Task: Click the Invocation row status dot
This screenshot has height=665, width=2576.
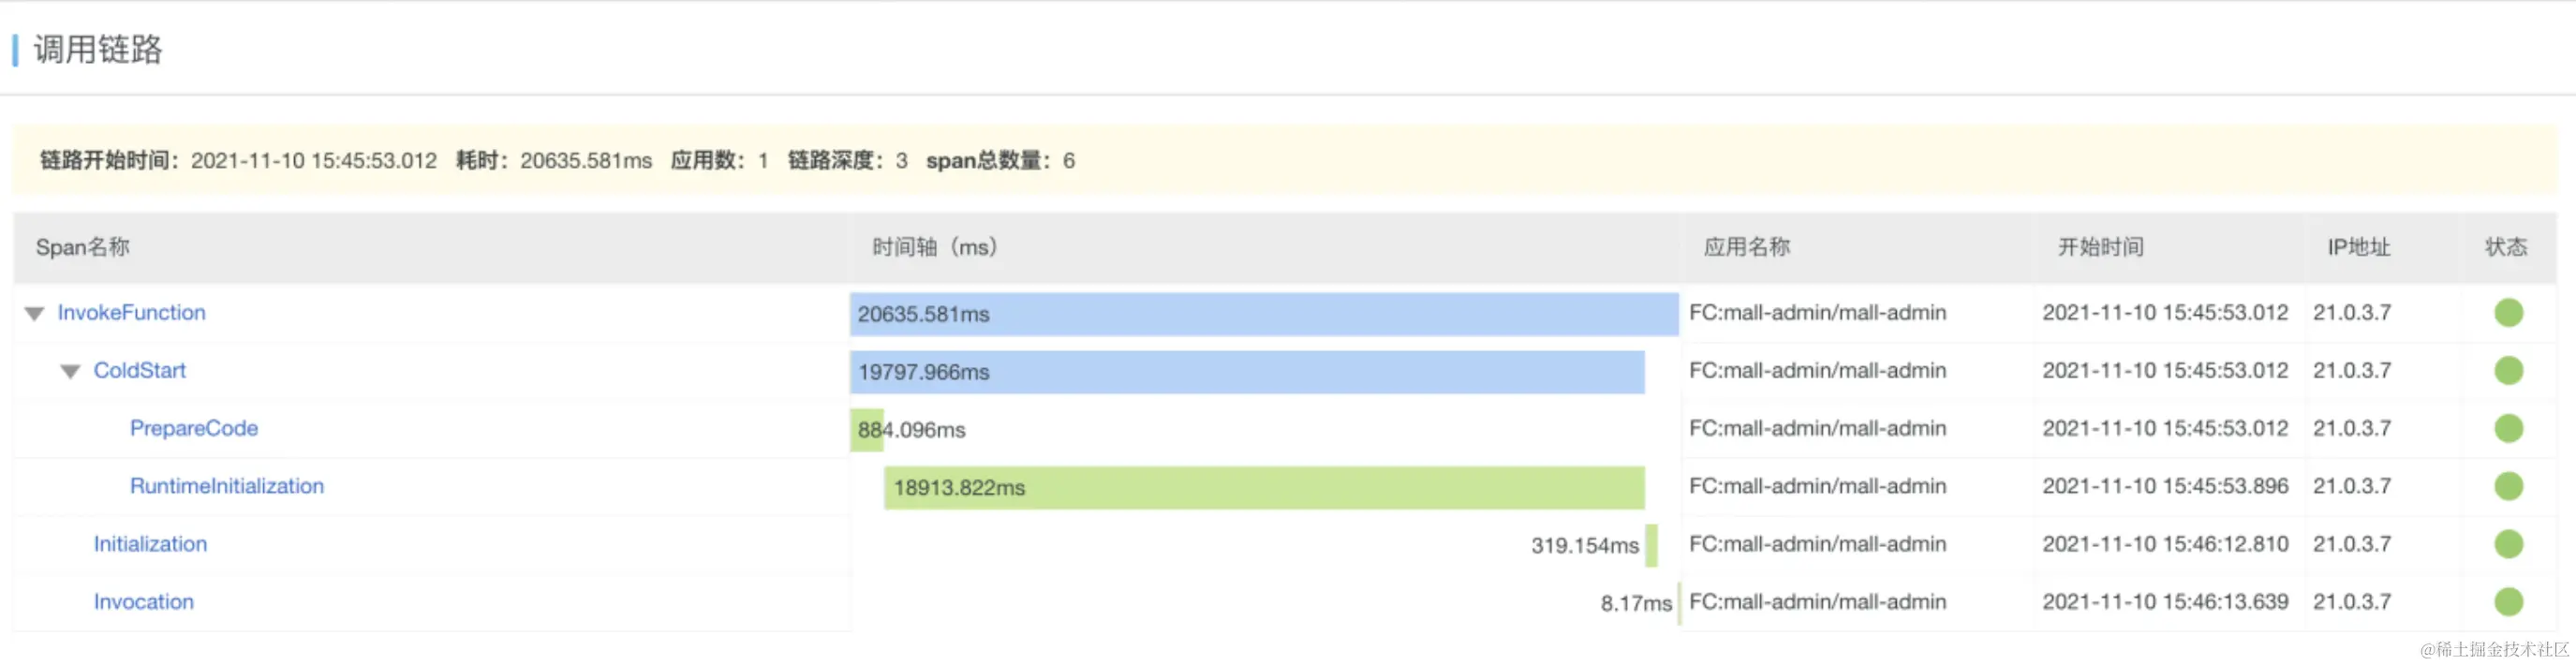Action: 2508,603
